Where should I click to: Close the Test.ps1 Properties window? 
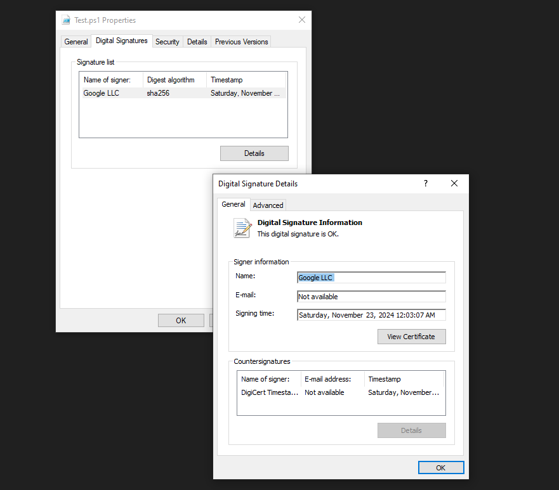point(301,20)
